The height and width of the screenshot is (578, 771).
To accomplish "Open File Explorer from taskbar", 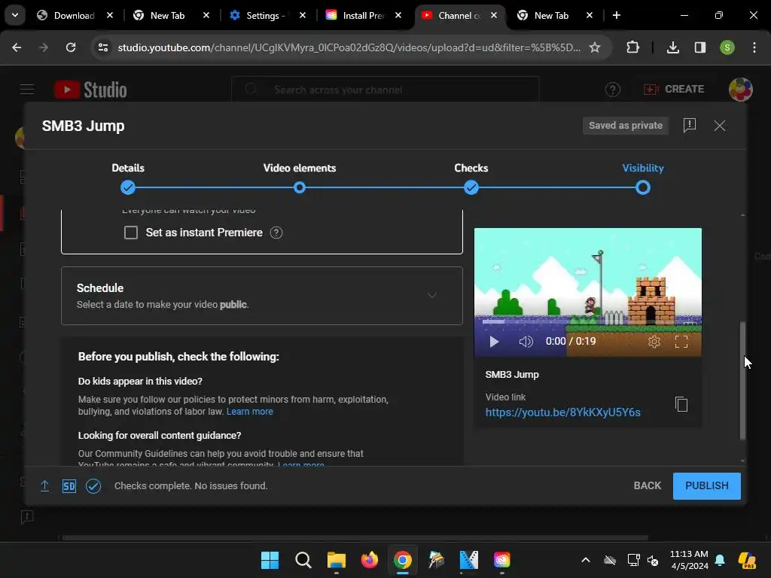I will click(x=337, y=560).
